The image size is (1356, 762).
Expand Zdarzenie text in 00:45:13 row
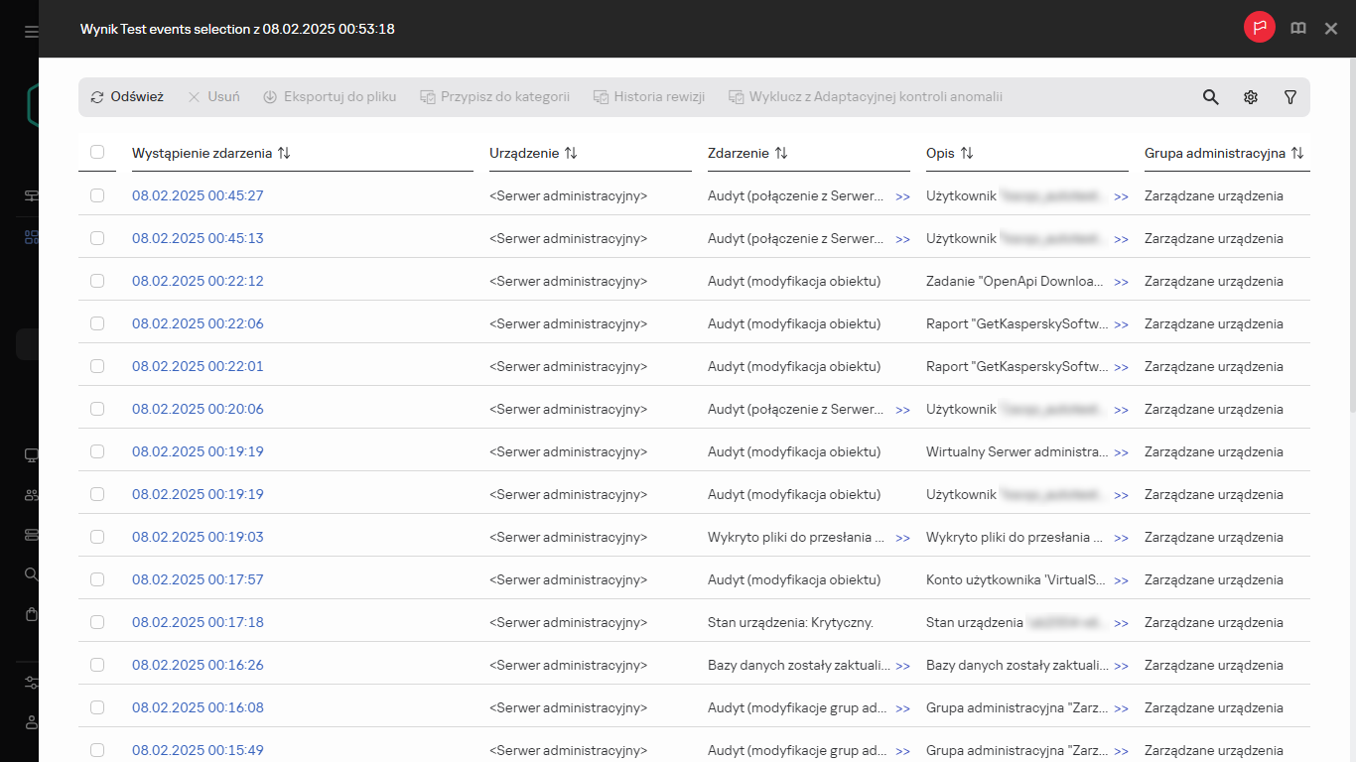coord(902,239)
